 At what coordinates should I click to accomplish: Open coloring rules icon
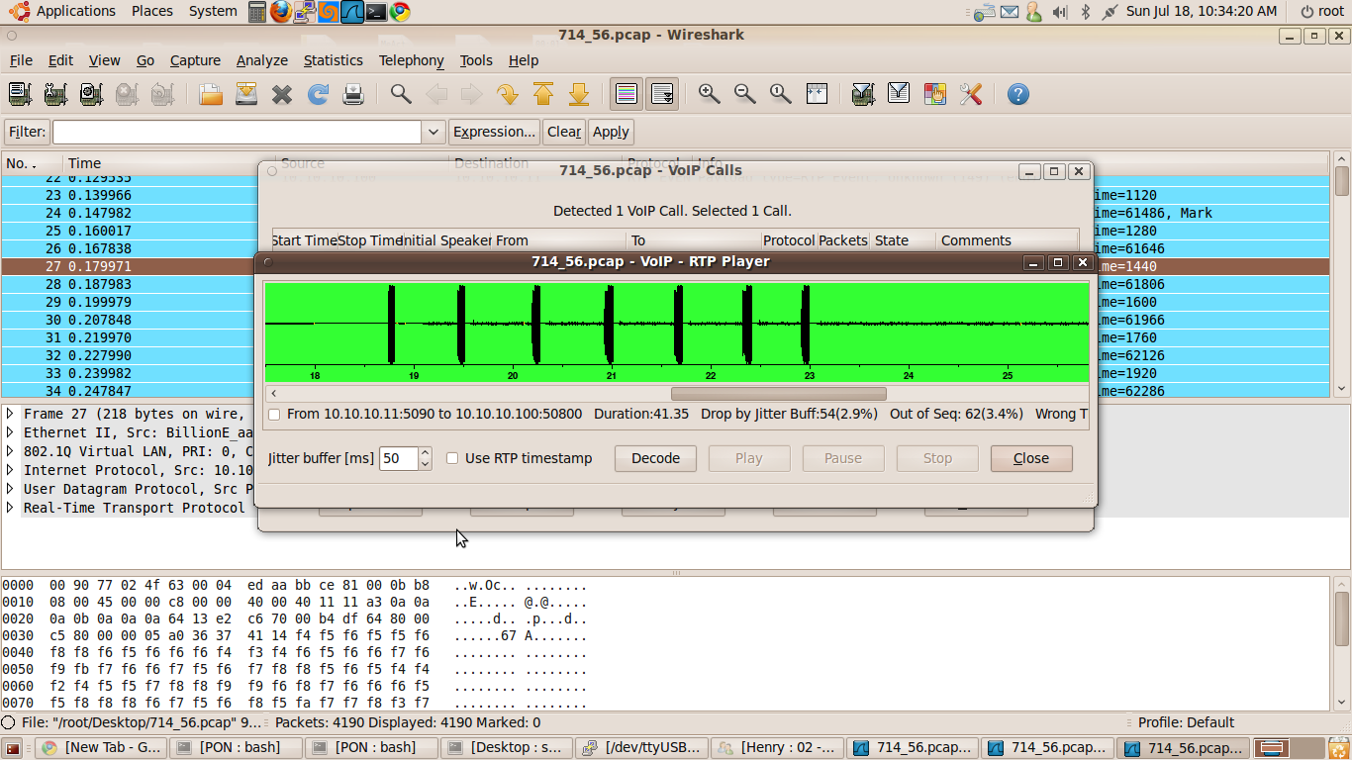click(x=934, y=94)
